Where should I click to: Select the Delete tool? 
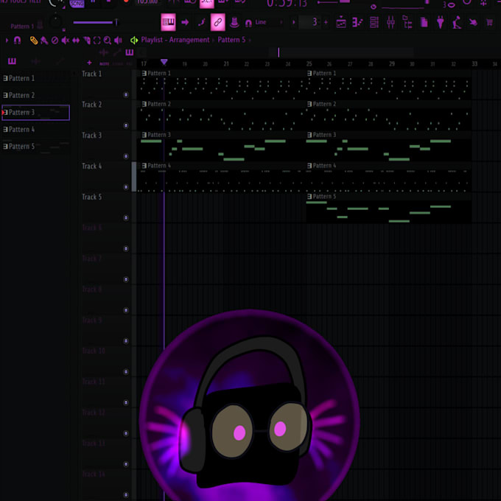[55, 41]
